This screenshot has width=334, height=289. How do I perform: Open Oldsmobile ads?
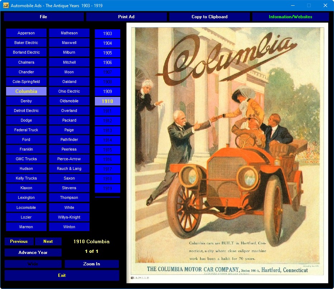[x=69, y=101]
